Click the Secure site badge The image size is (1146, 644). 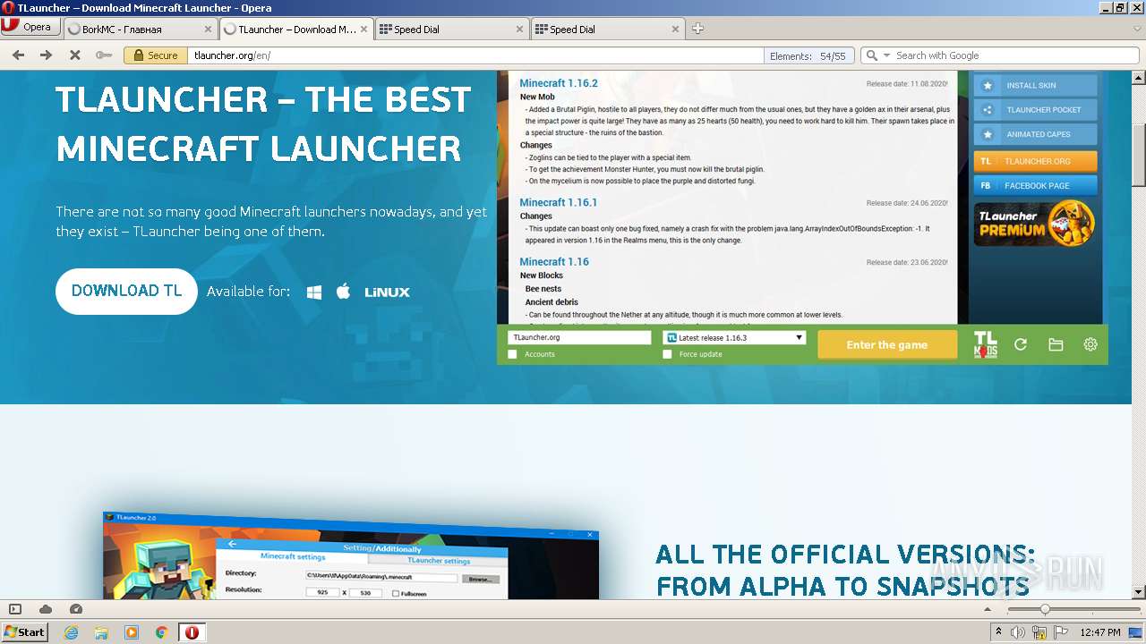point(154,55)
